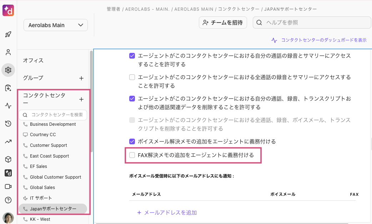Check the 全通話の録音とサマリー access checkbox
The width and height of the screenshot is (372, 224).
(132, 77)
